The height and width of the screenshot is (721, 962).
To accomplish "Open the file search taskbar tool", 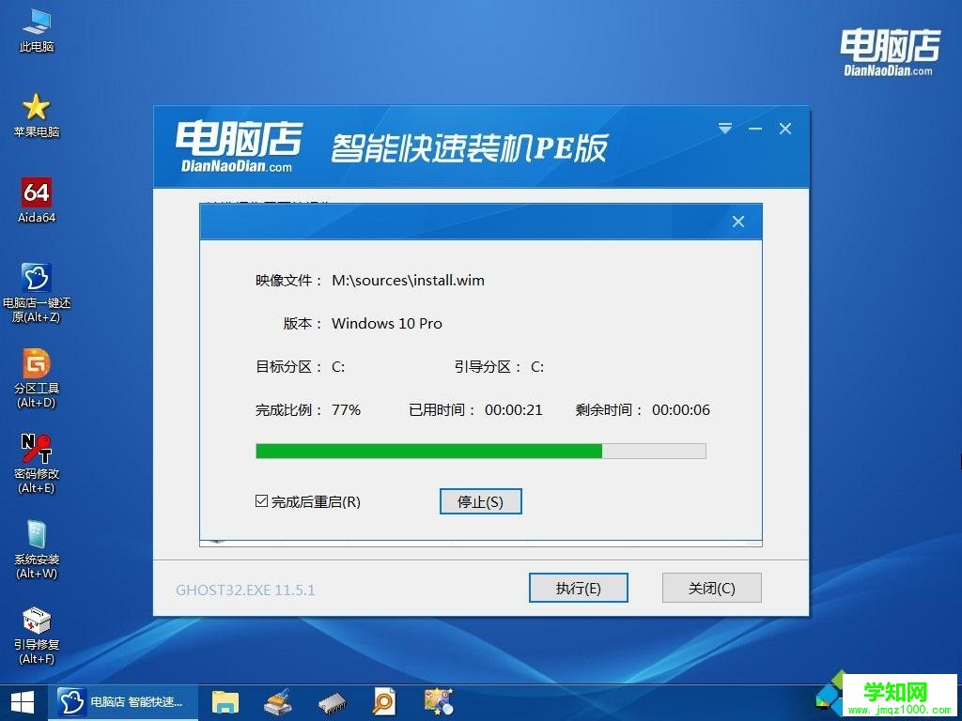I will 383,701.
